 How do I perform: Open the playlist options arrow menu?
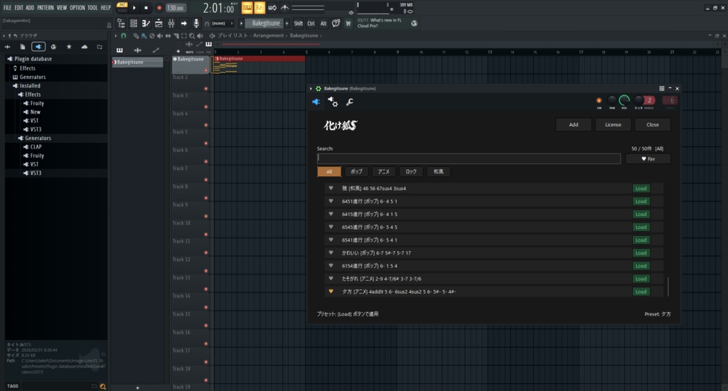116,36
